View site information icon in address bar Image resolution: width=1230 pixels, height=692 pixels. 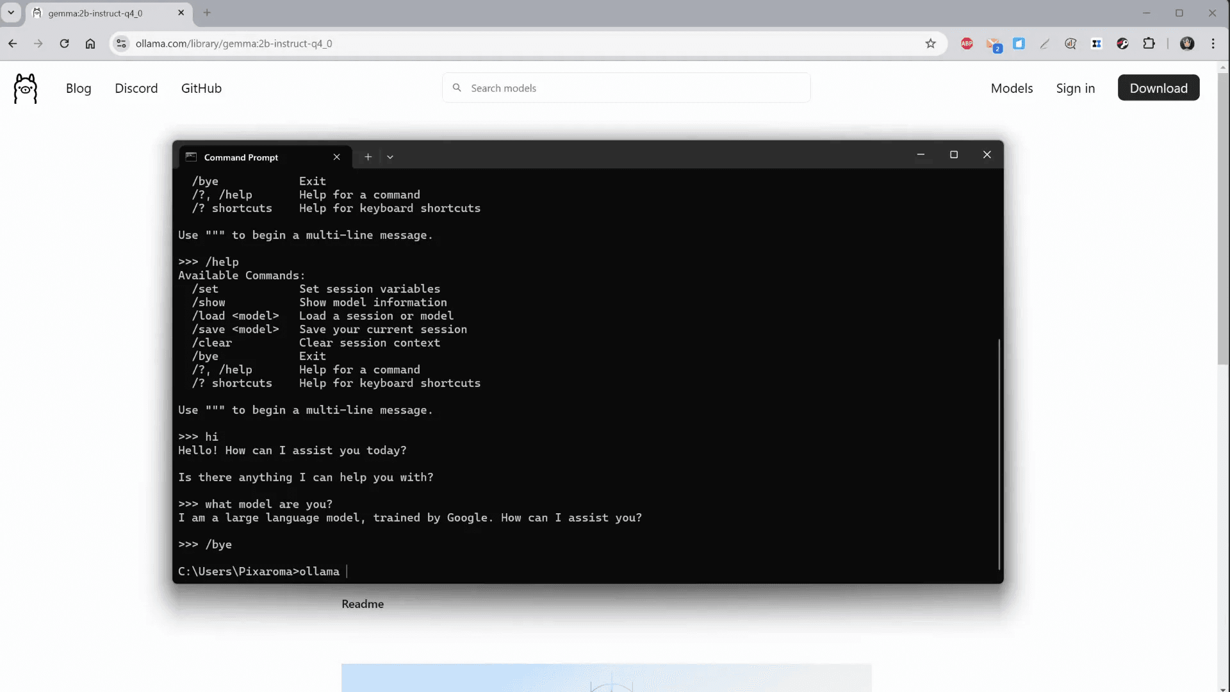pyautogui.click(x=121, y=44)
